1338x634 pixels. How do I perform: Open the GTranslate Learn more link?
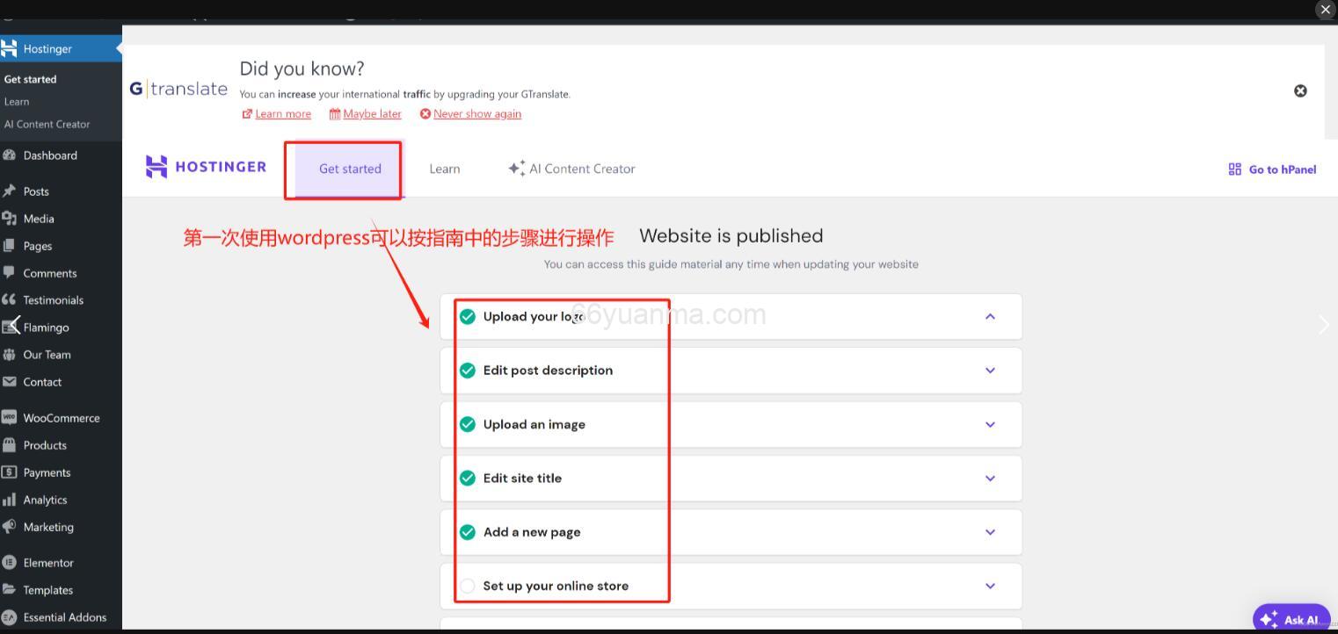pyautogui.click(x=282, y=113)
